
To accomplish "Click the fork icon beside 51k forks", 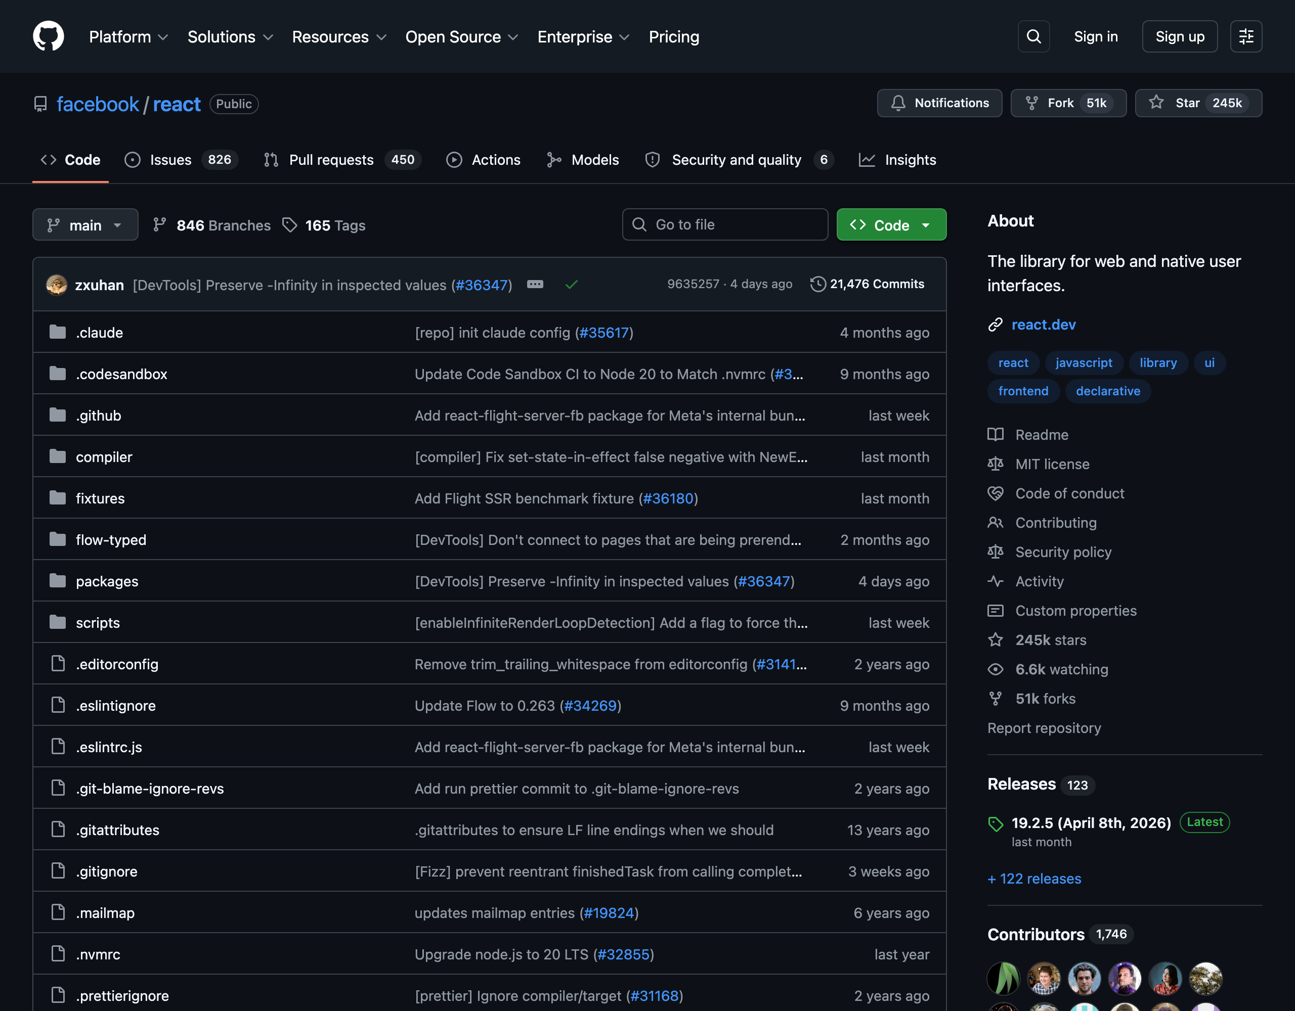I will coord(995,699).
